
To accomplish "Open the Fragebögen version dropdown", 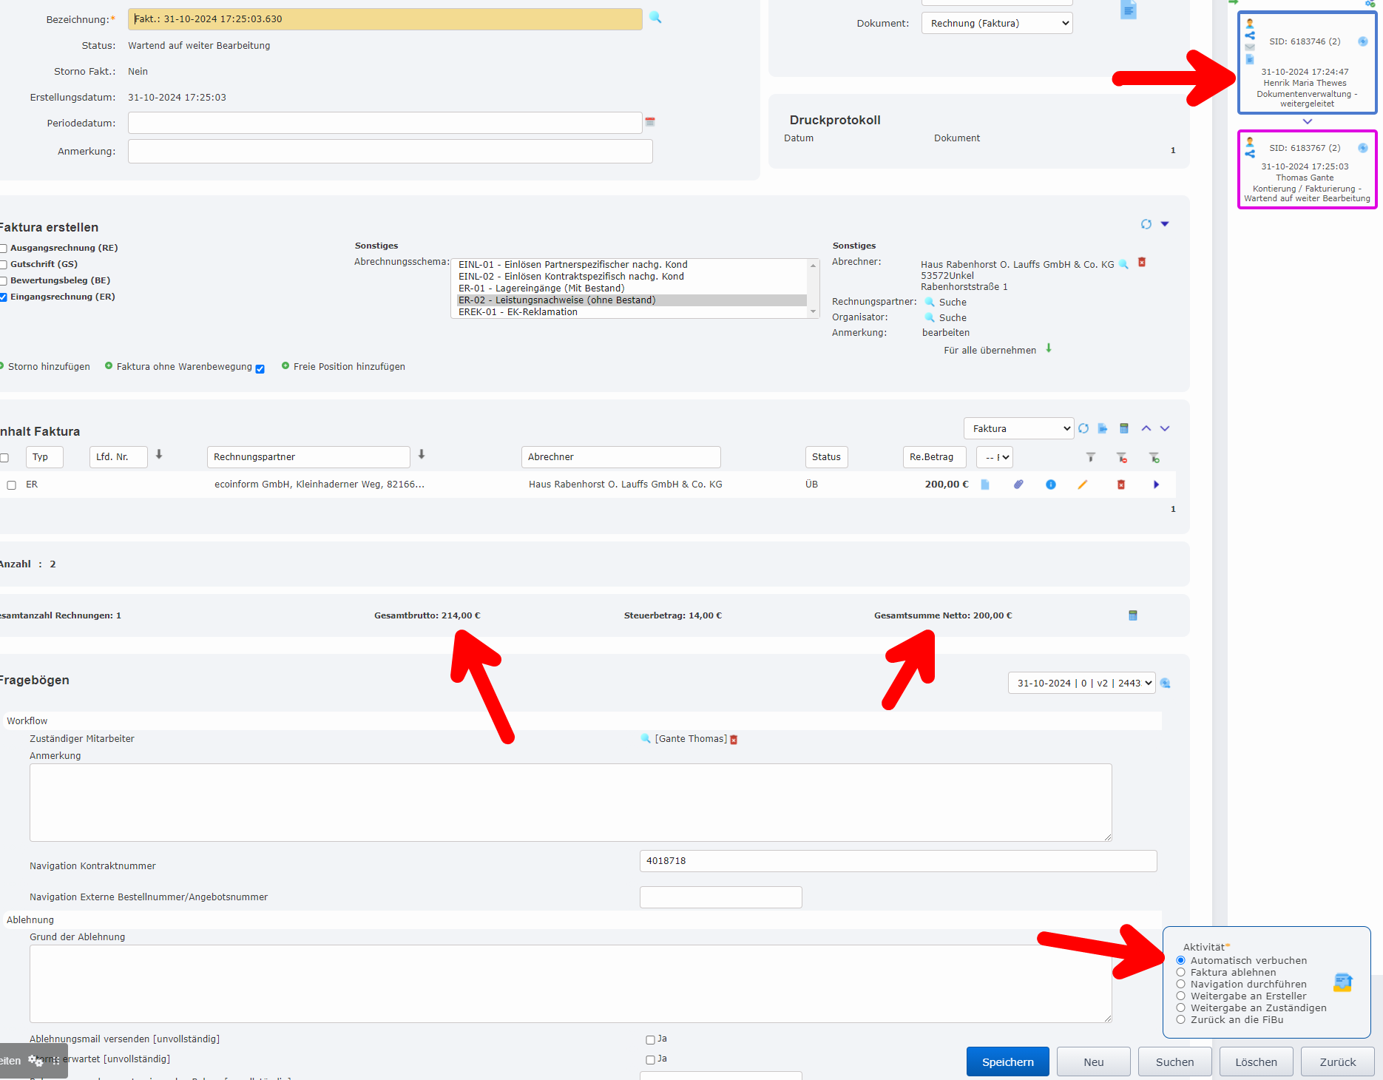I will click(1081, 683).
